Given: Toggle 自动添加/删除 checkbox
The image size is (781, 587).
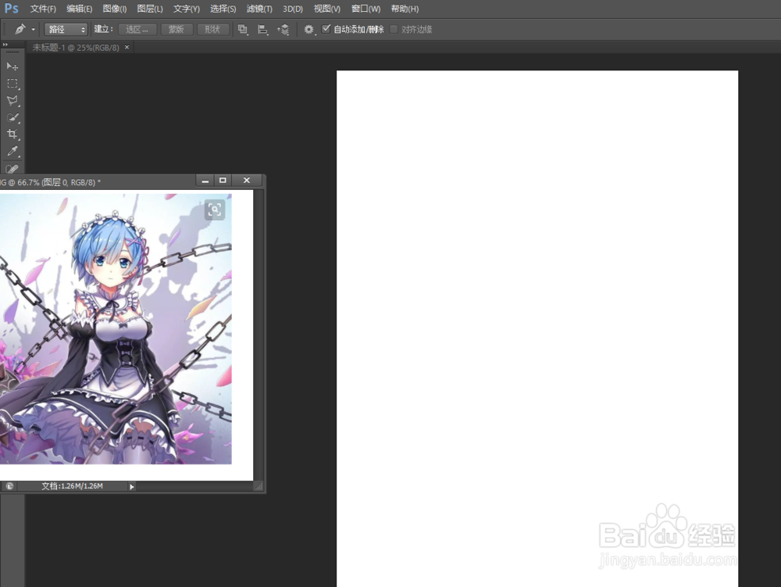Looking at the screenshot, I should click(326, 29).
